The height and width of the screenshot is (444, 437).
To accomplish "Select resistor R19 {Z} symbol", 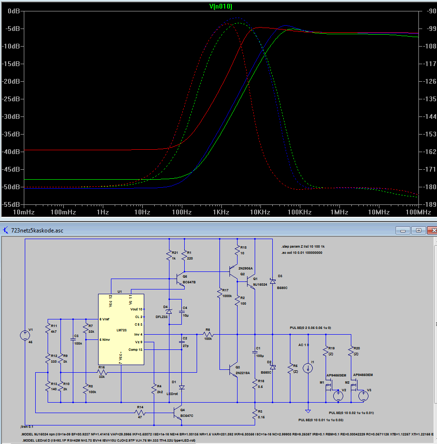I will coord(326,351).
